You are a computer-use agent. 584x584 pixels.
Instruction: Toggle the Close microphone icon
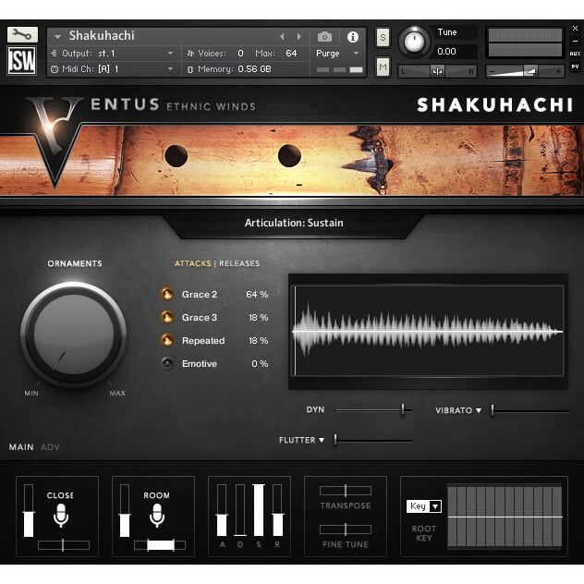(x=60, y=516)
